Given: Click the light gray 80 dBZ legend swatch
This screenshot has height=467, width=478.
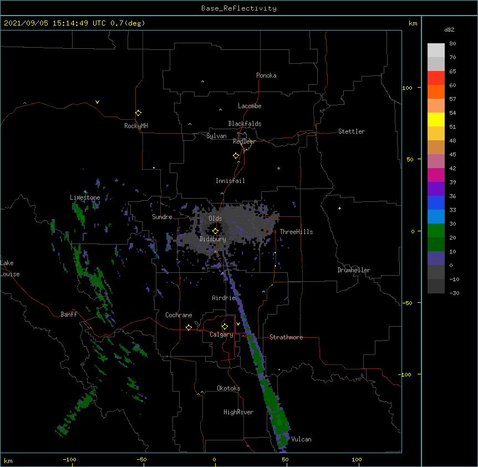Looking at the screenshot, I should coord(436,50).
